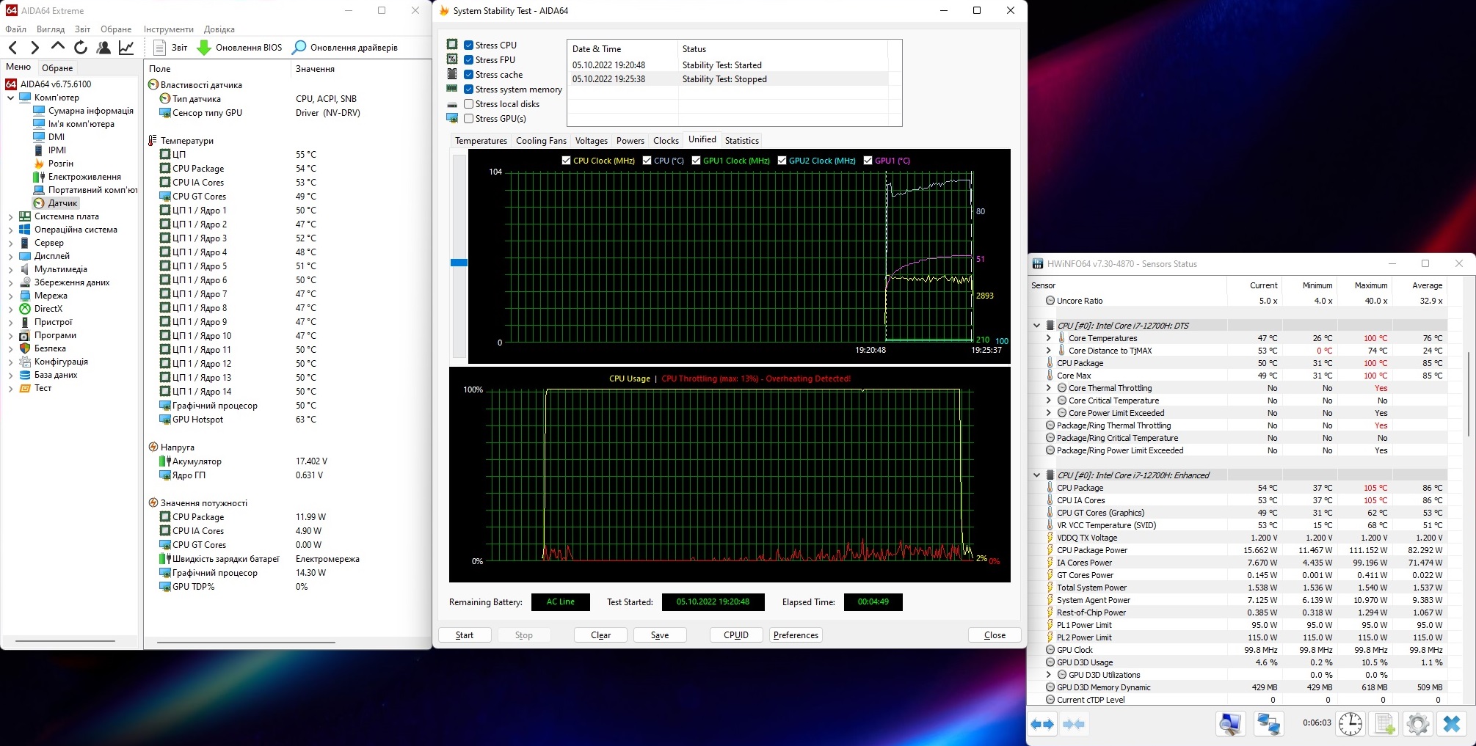Screen dimensions: 1476x746
Task: Open the Довідка menu
Action: (x=219, y=29)
